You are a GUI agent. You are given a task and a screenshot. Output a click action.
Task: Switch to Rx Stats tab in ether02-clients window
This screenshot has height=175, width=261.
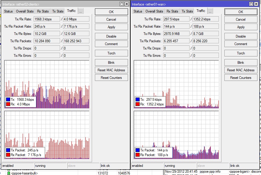point(43,11)
